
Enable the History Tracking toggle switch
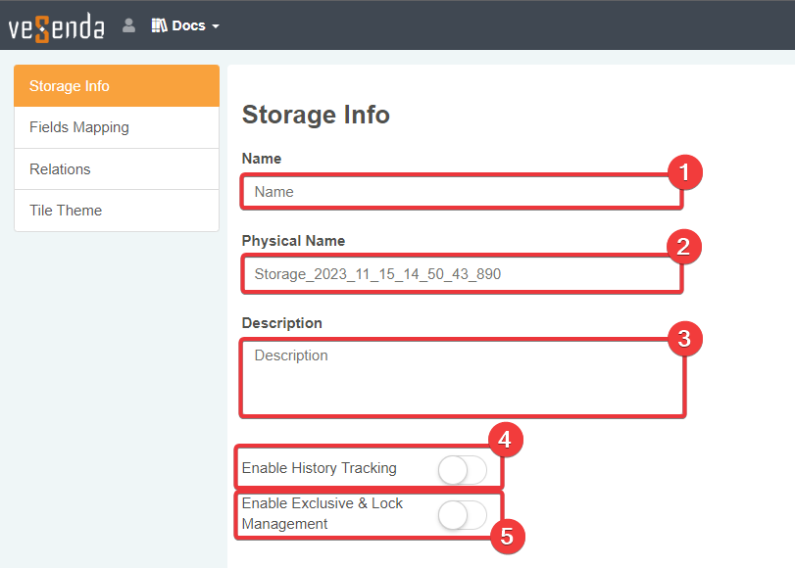click(462, 470)
